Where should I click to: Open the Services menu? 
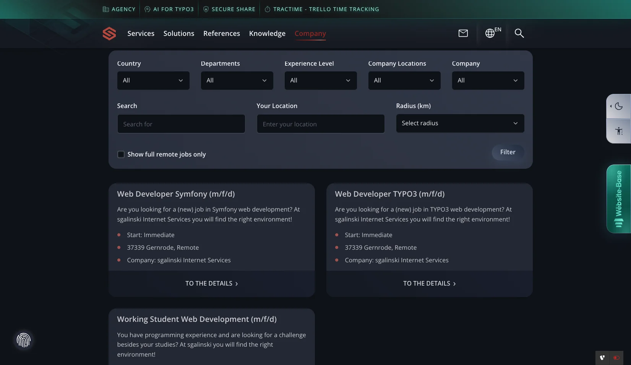pyautogui.click(x=141, y=34)
